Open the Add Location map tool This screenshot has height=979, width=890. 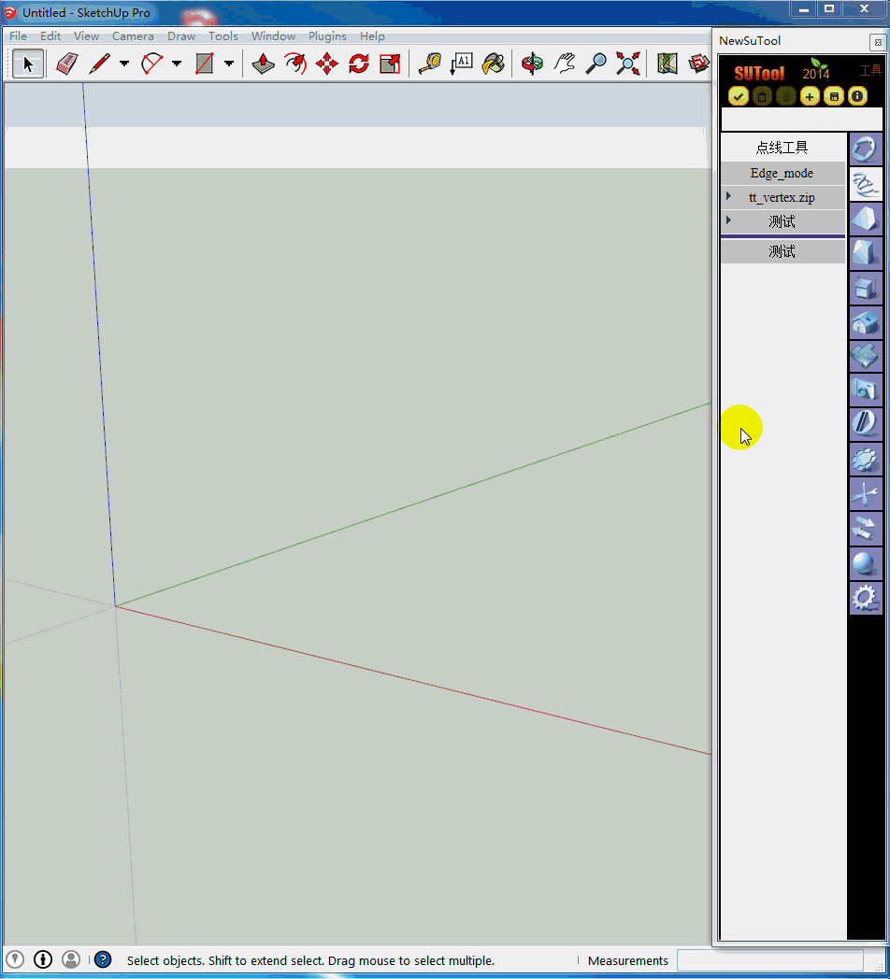pyautogui.click(x=667, y=64)
